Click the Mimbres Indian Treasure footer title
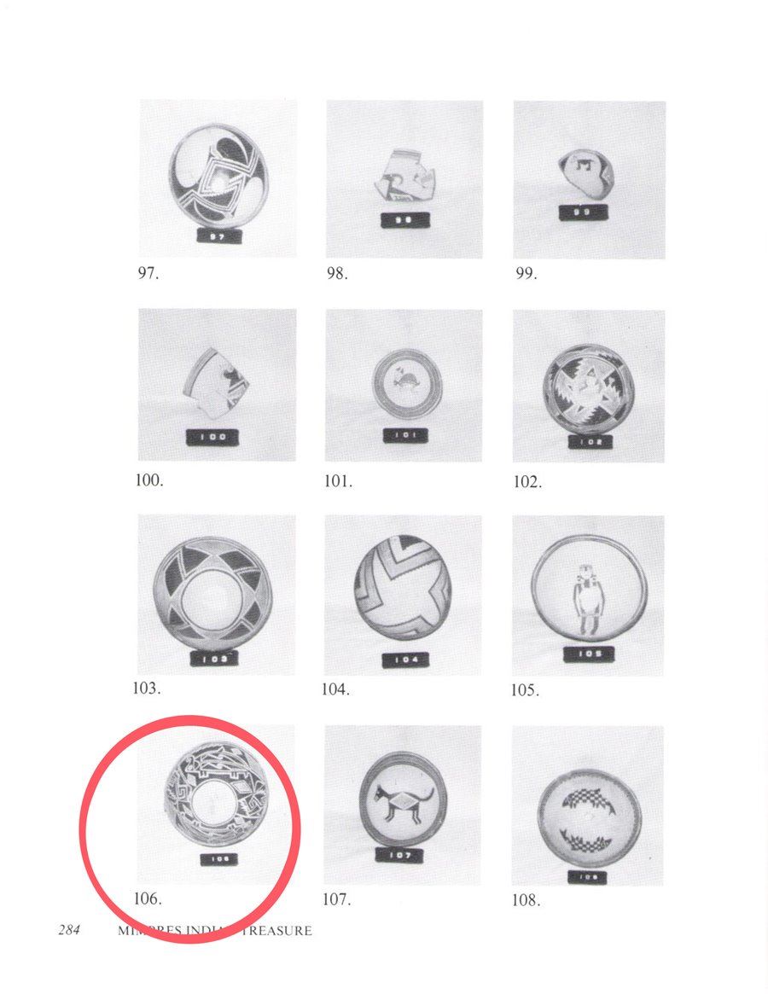Screen dimensions: 768x994 tap(215, 931)
